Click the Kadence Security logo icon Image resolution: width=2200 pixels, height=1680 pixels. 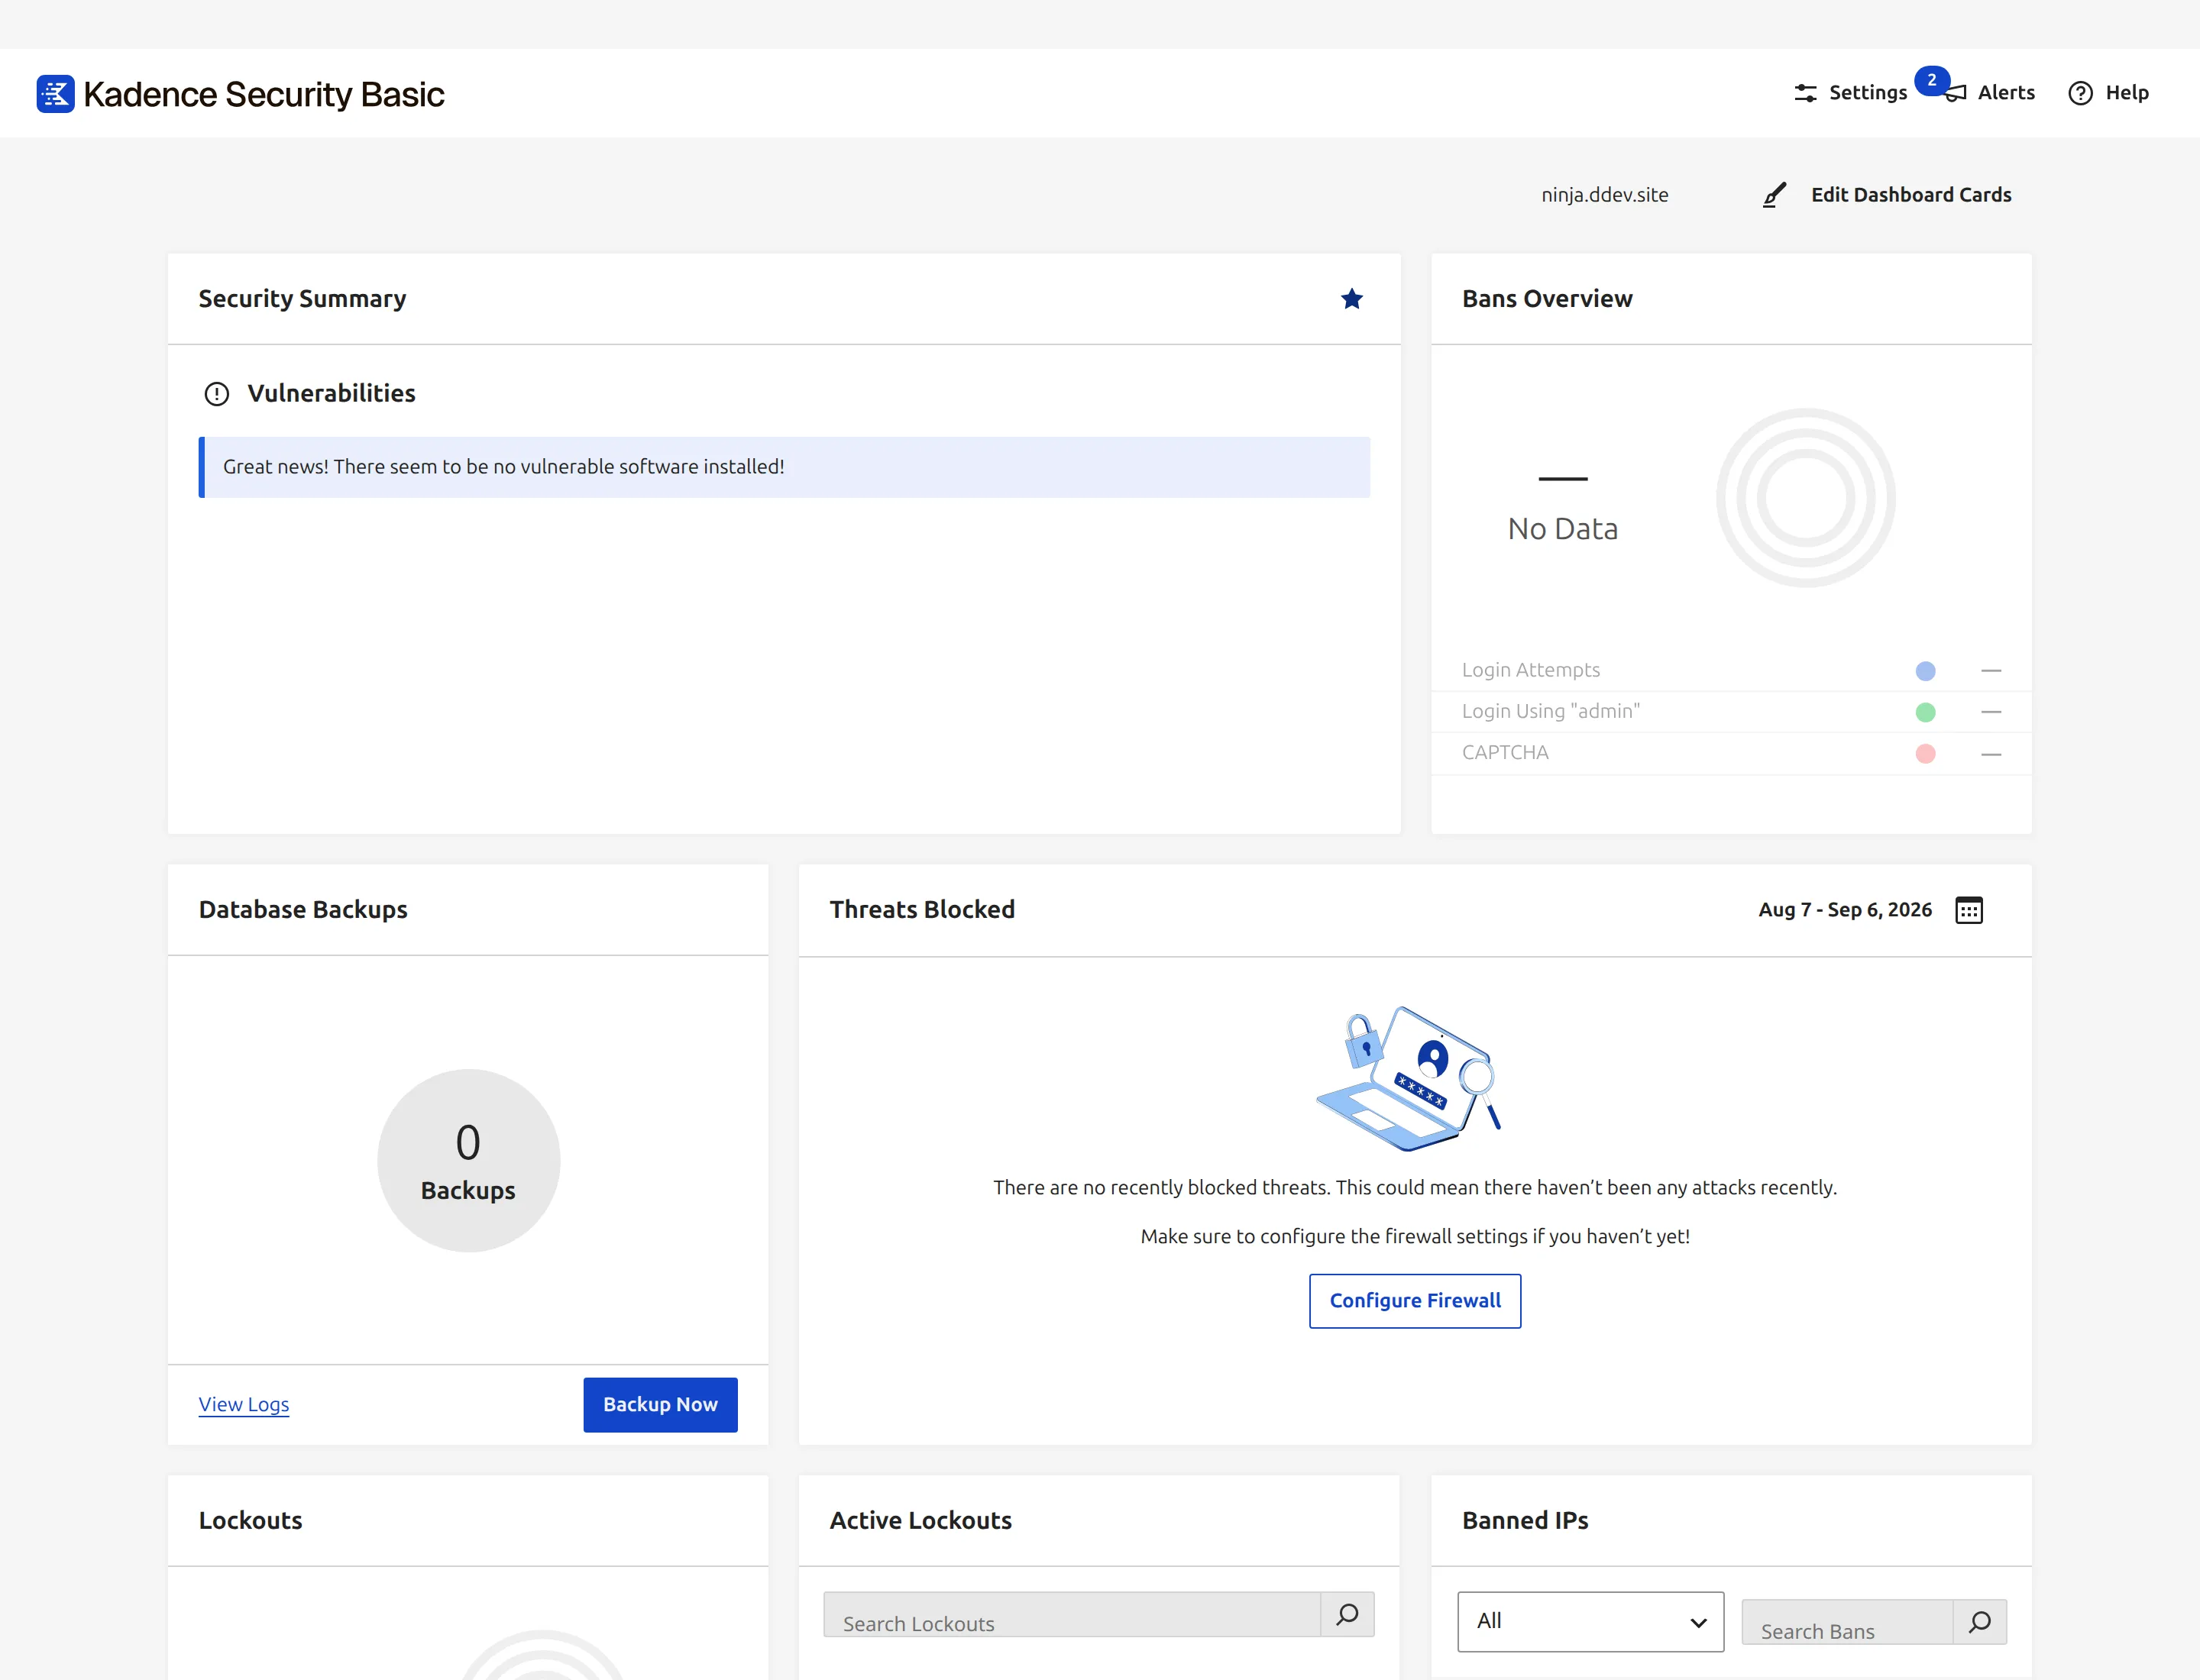point(55,94)
